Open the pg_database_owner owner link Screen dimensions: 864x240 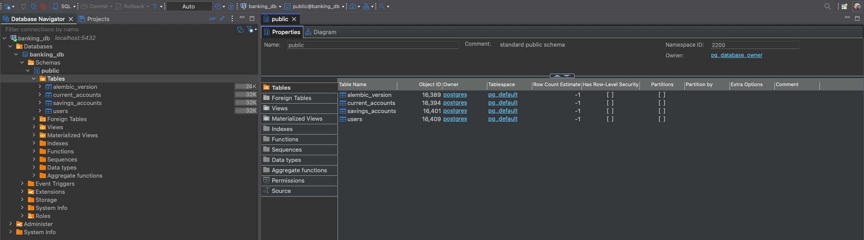coord(737,55)
